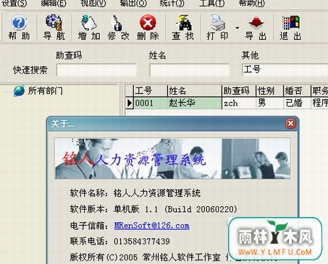Click the 已婚 marital status cell
The image size is (328, 264).
(297, 103)
